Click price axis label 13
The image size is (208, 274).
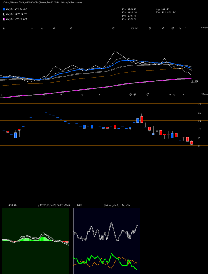point(199,105)
